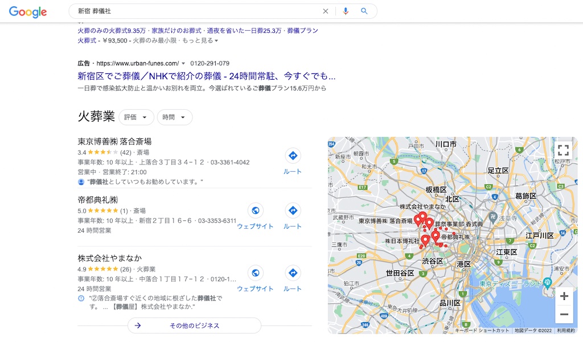This screenshot has height=342, width=583.
Task: Zoom out on the map
Action: click(x=564, y=314)
